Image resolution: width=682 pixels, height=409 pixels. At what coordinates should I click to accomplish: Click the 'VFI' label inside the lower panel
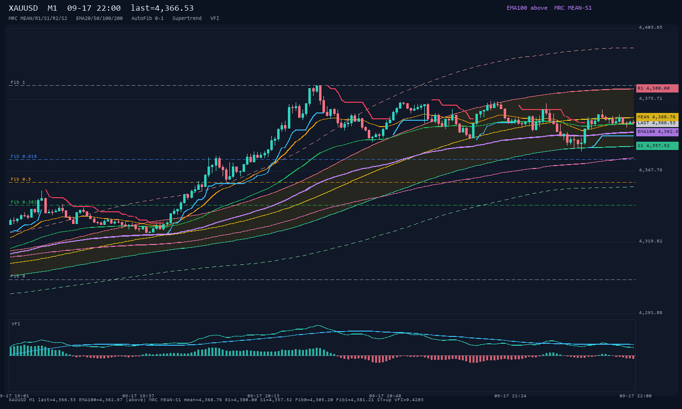point(16,324)
